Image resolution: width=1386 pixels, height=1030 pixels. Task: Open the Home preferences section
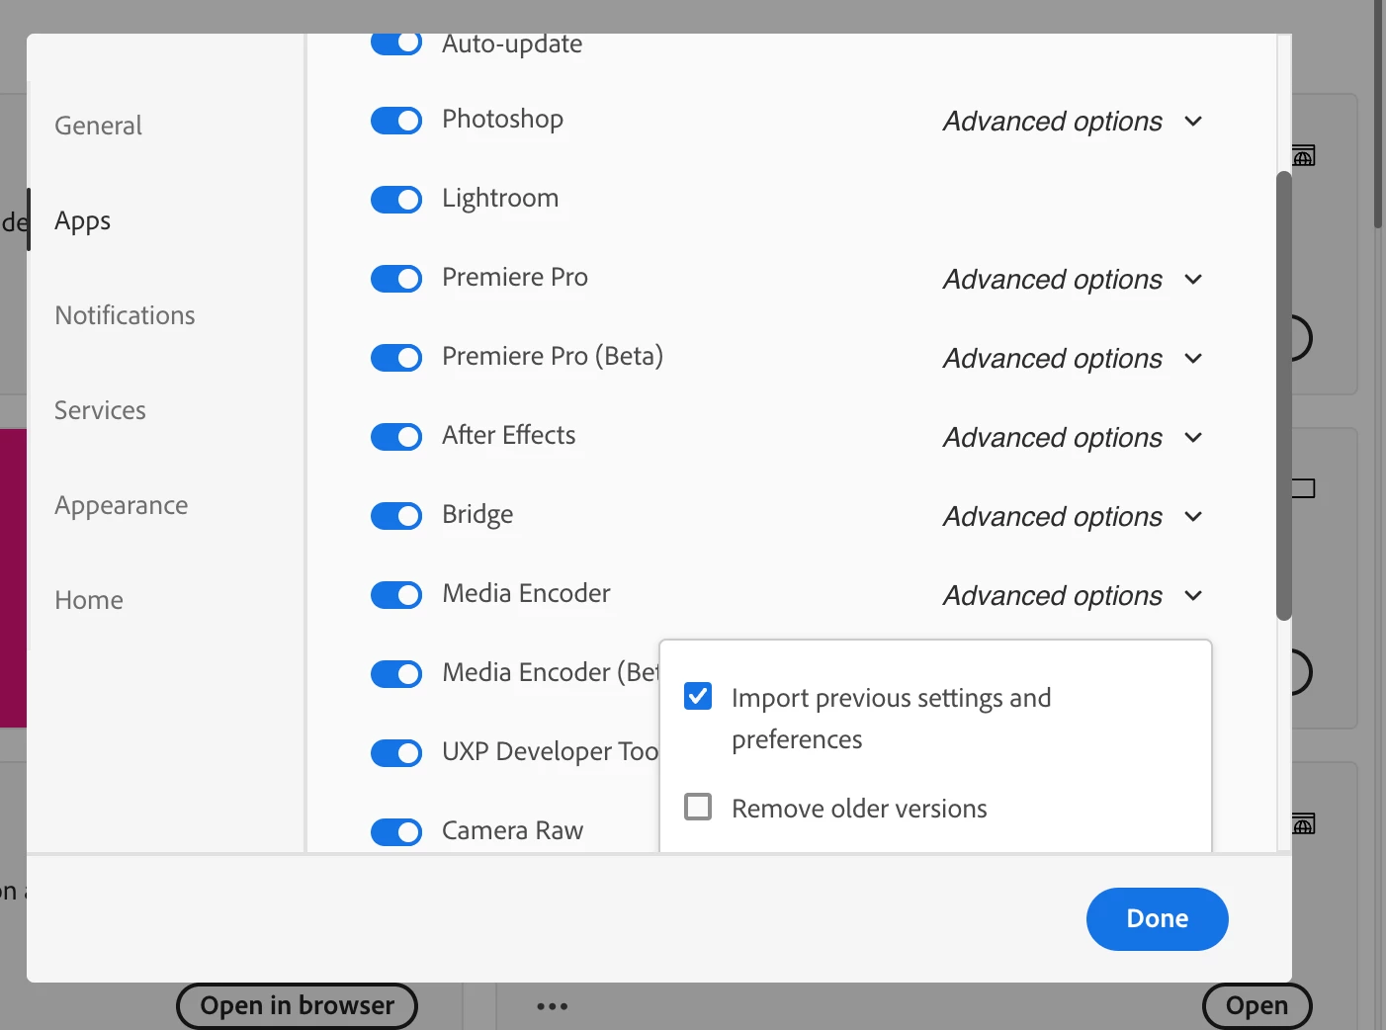coord(89,600)
